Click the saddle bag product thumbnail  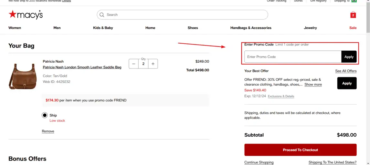pyautogui.click(x=23, y=76)
